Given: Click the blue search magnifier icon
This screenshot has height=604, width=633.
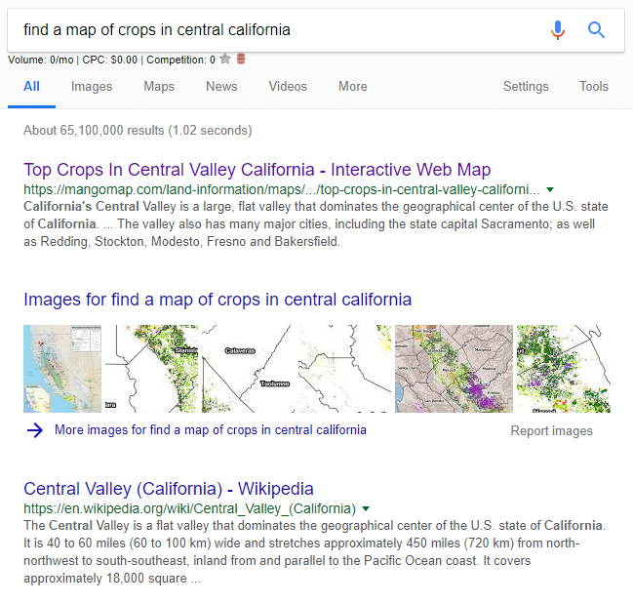Looking at the screenshot, I should 597,29.
